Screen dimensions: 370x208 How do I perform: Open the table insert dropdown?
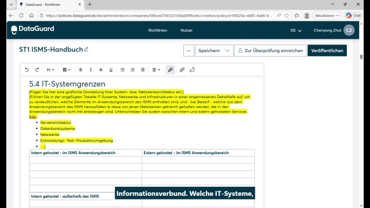[x=66, y=70]
